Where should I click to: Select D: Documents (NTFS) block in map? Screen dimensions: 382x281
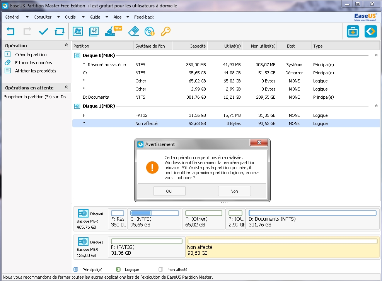pyautogui.click(x=312, y=219)
